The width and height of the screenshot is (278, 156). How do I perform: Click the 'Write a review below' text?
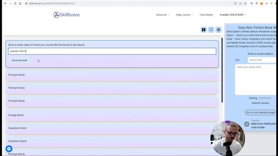260,54
